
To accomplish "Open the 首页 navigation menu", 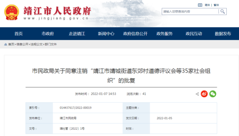I will (x=18, y=34).
